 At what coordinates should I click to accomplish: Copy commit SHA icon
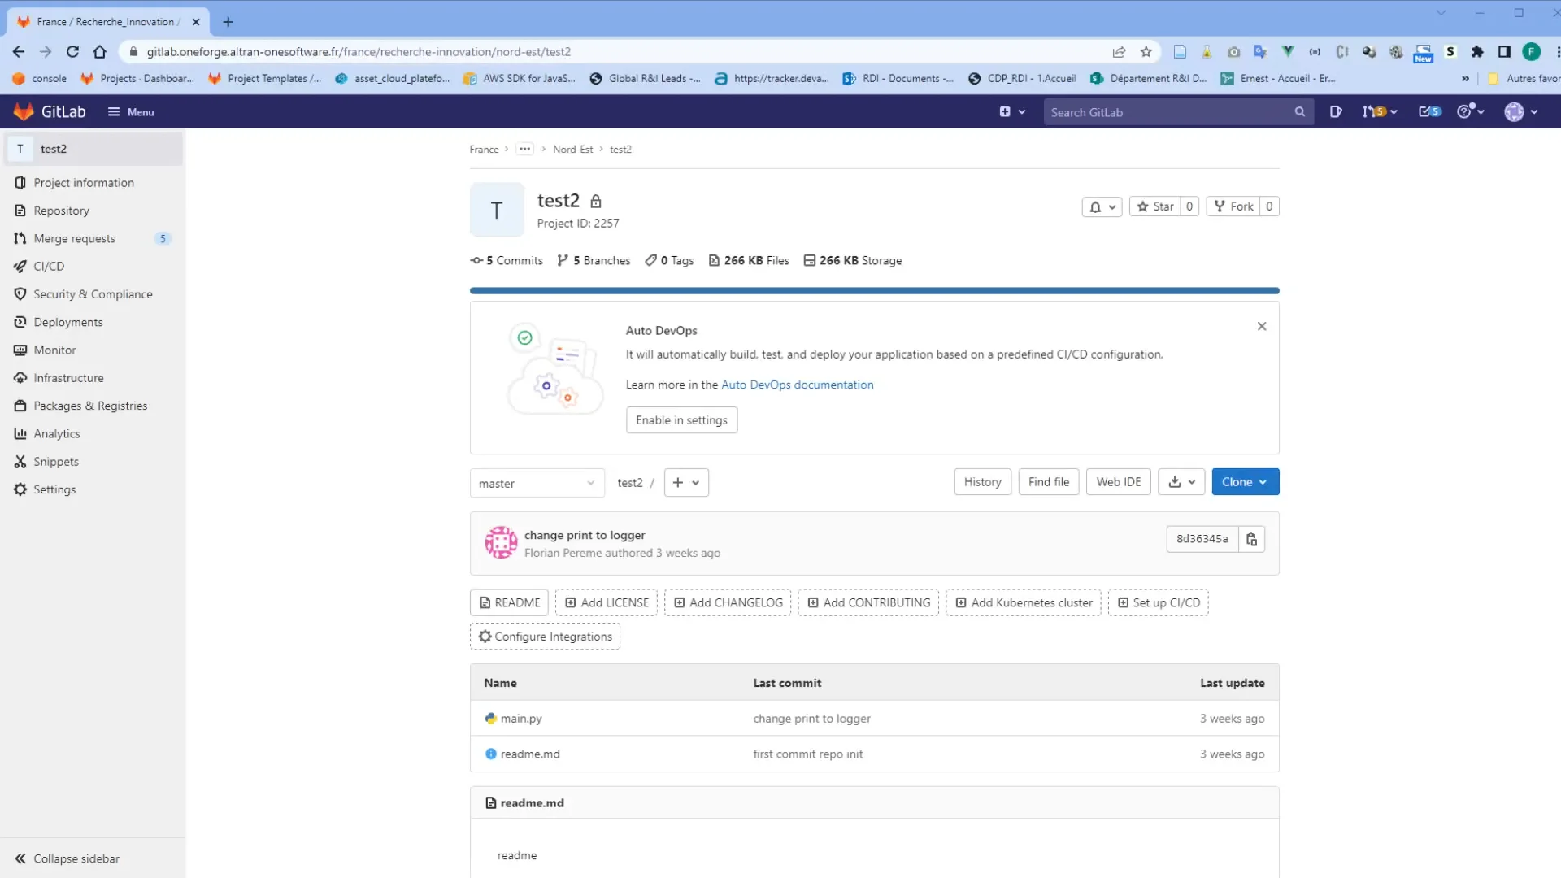pos(1251,539)
